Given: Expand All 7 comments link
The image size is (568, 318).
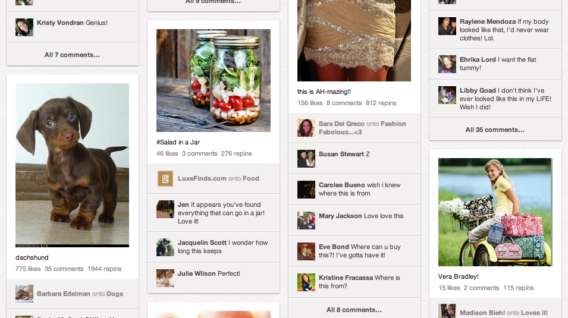Looking at the screenshot, I should [72, 55].
